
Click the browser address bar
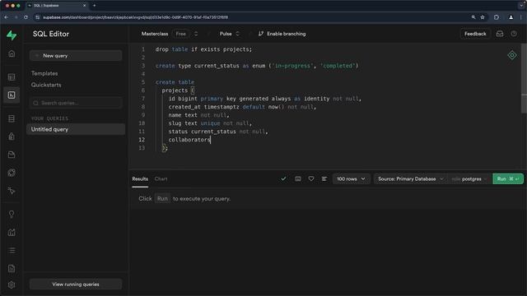point(254,17)
